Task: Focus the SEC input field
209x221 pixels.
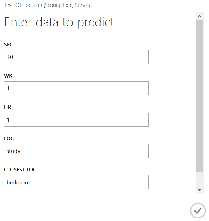Action: point(76,57)
